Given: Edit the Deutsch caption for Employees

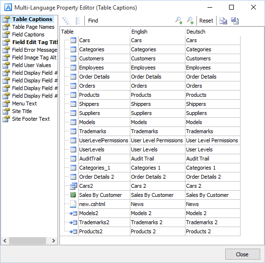Looking at the screenshot, I should 213,68.
